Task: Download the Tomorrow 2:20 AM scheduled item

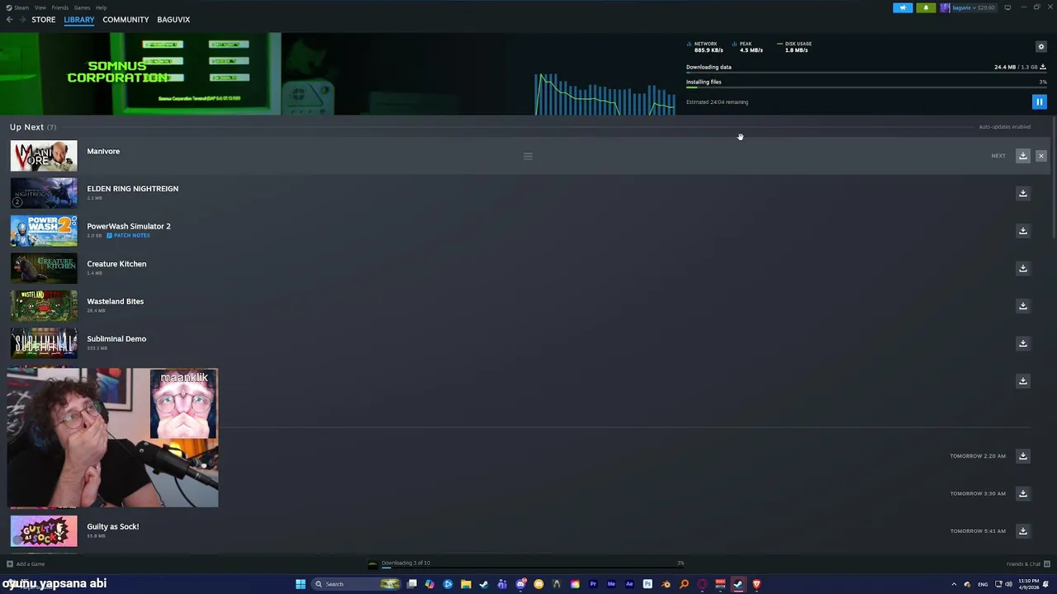Action: [x=1022, y=456]
